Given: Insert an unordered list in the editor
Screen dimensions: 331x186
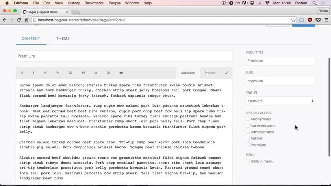Looking at the screenshot, I should pyautogui.click(x=96, y=73).
